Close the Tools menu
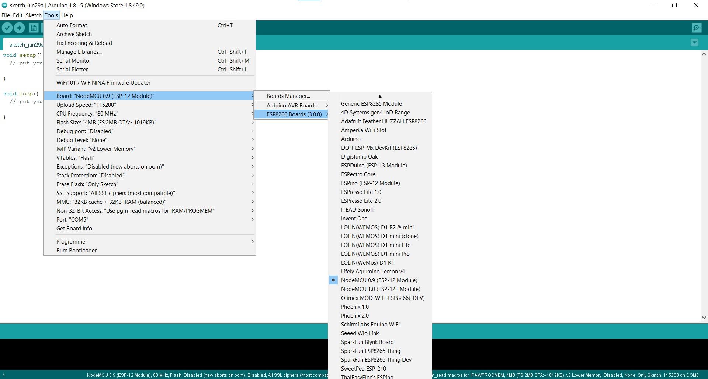Image resolution: width=708 pixels, height=379 pixels. click(x=51, y=15)
